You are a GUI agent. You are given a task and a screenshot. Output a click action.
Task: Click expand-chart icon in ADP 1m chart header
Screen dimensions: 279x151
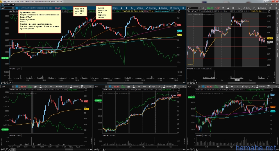[x=179, y=11]
